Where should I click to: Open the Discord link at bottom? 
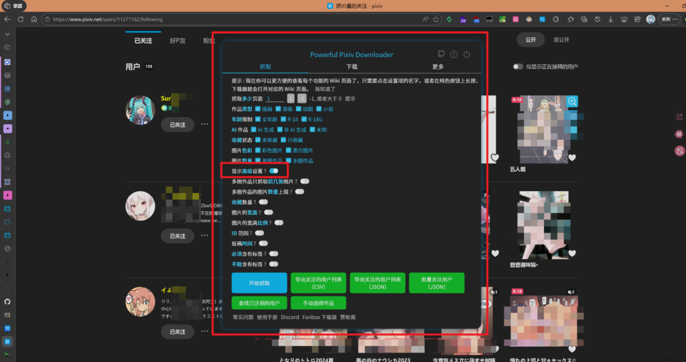click(289, 317)
